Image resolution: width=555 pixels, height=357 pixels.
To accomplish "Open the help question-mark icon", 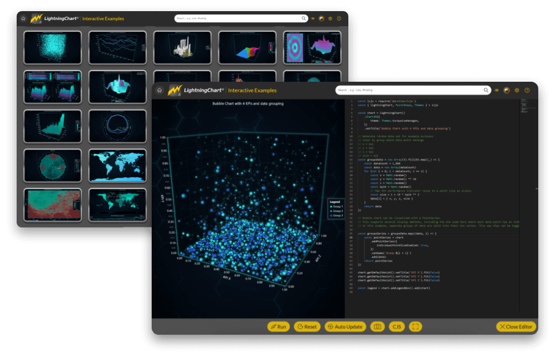I will click(x=527, y=90).
